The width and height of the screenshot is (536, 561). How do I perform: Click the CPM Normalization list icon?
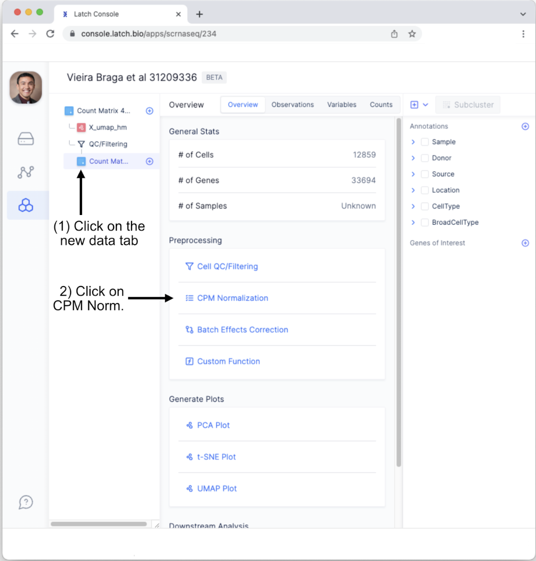coord(189,298)
